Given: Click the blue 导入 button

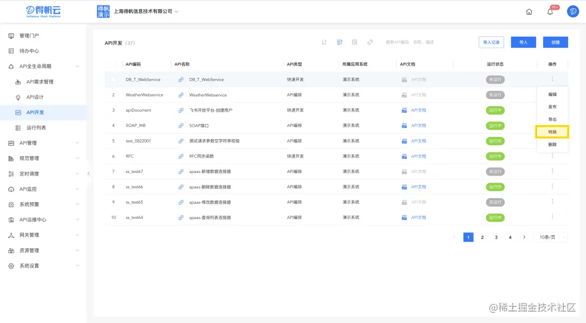Looking at the screenshot, I should [x=523, y=42].
